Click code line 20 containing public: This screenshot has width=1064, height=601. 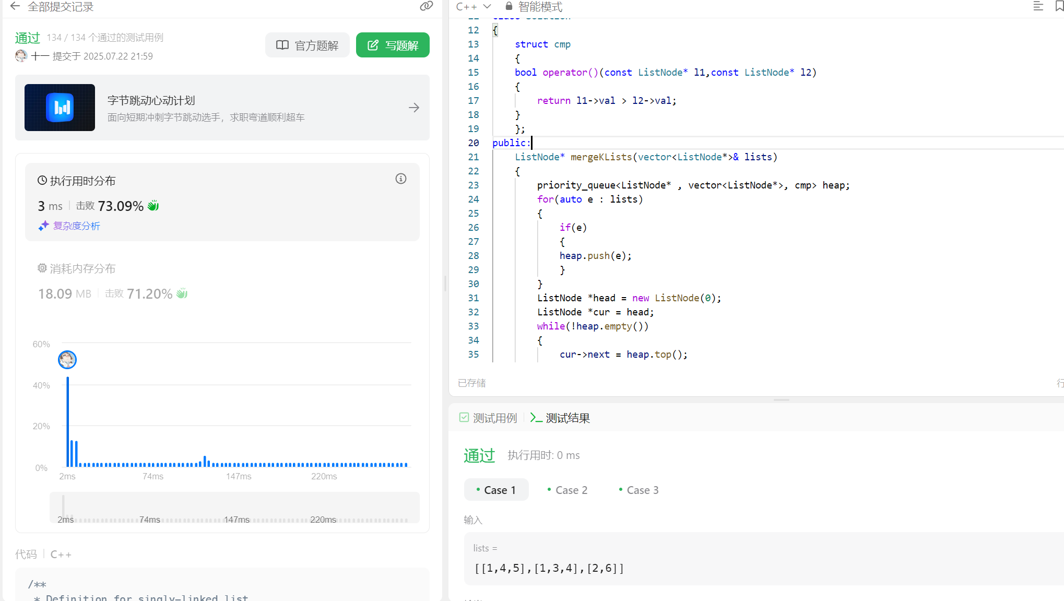pos(778,143)
